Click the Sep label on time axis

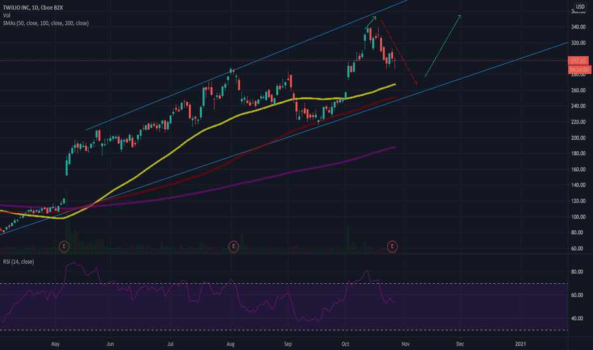coord(288,344)
